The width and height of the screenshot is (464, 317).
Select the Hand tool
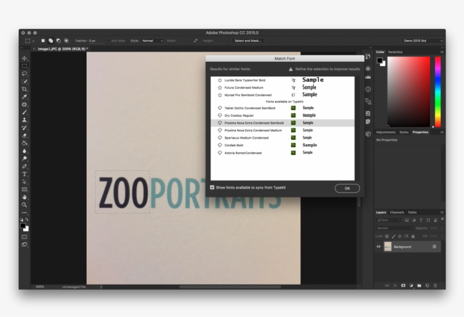[x=24, y=197]
